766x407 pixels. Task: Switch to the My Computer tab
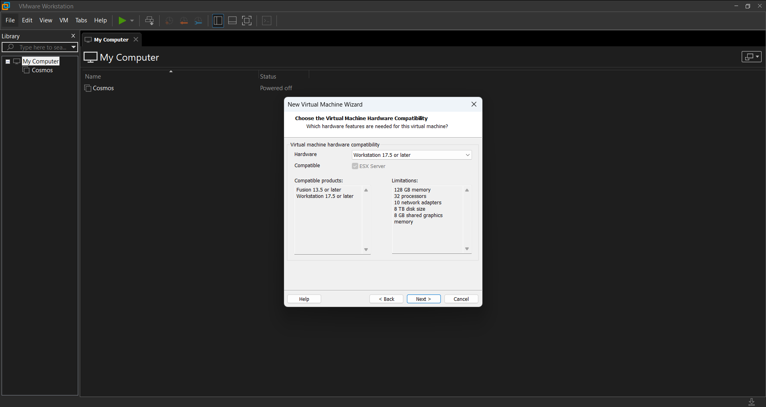pyautogui.click(x=111, y=40)
